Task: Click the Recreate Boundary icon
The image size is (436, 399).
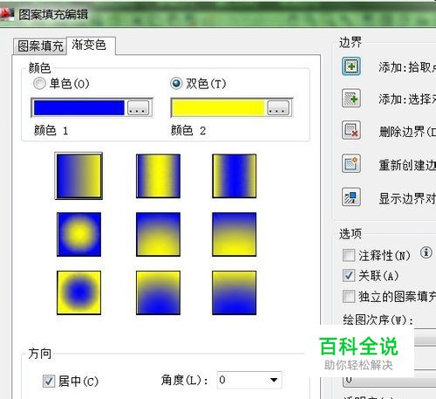Action: click(351, 163)
